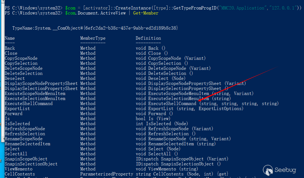304x178 pixels.
Task: Click the TypeName System.__ComObject line
Action: pos(95,28)
